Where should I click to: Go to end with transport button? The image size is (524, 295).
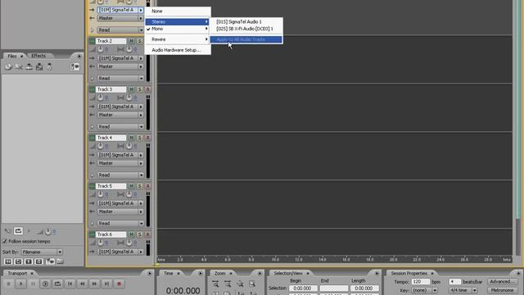(106, 284)
